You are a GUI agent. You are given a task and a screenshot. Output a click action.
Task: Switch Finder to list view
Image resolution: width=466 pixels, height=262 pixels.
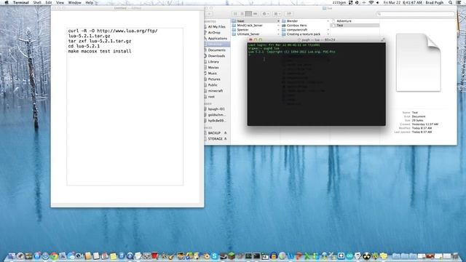point(242,14)
